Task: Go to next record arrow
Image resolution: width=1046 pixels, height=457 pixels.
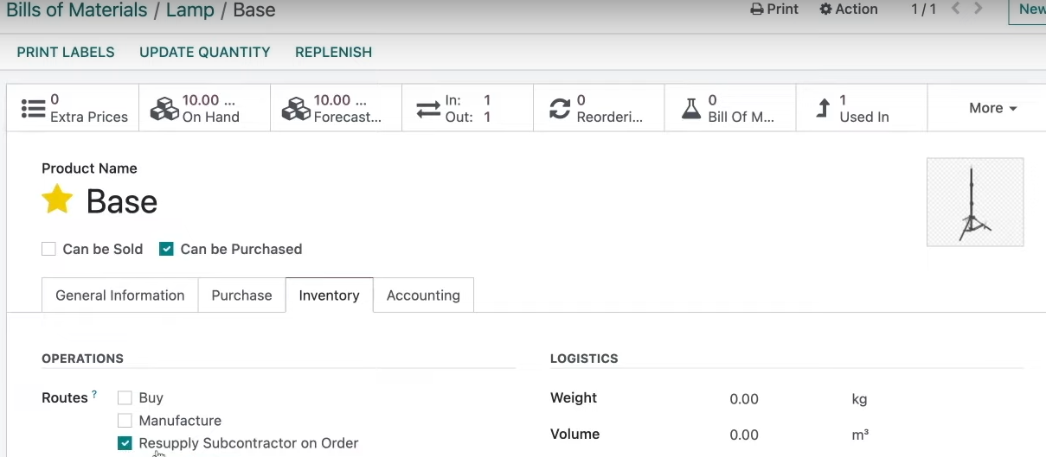Action: click(x=979, y=9)
